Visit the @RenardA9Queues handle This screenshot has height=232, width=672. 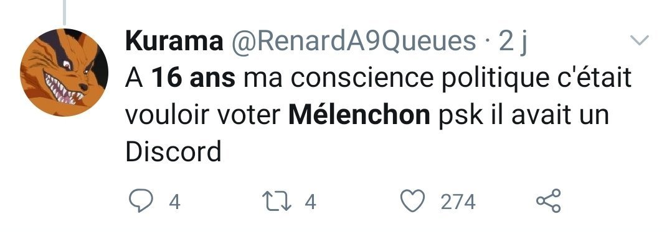(x=354, y=42)
